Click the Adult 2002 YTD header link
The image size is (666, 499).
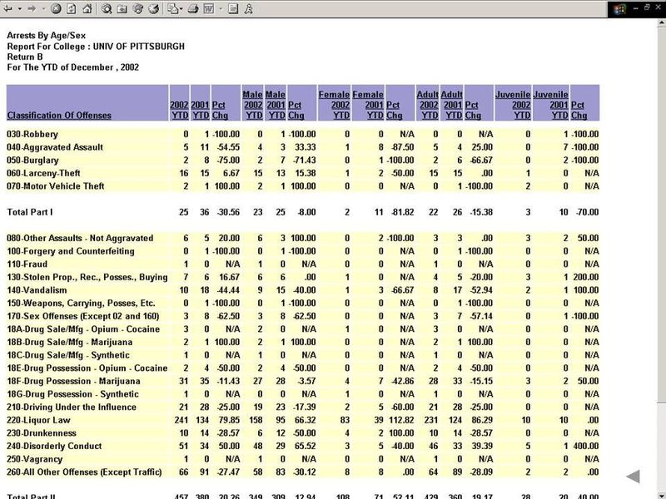coord(427,105)
